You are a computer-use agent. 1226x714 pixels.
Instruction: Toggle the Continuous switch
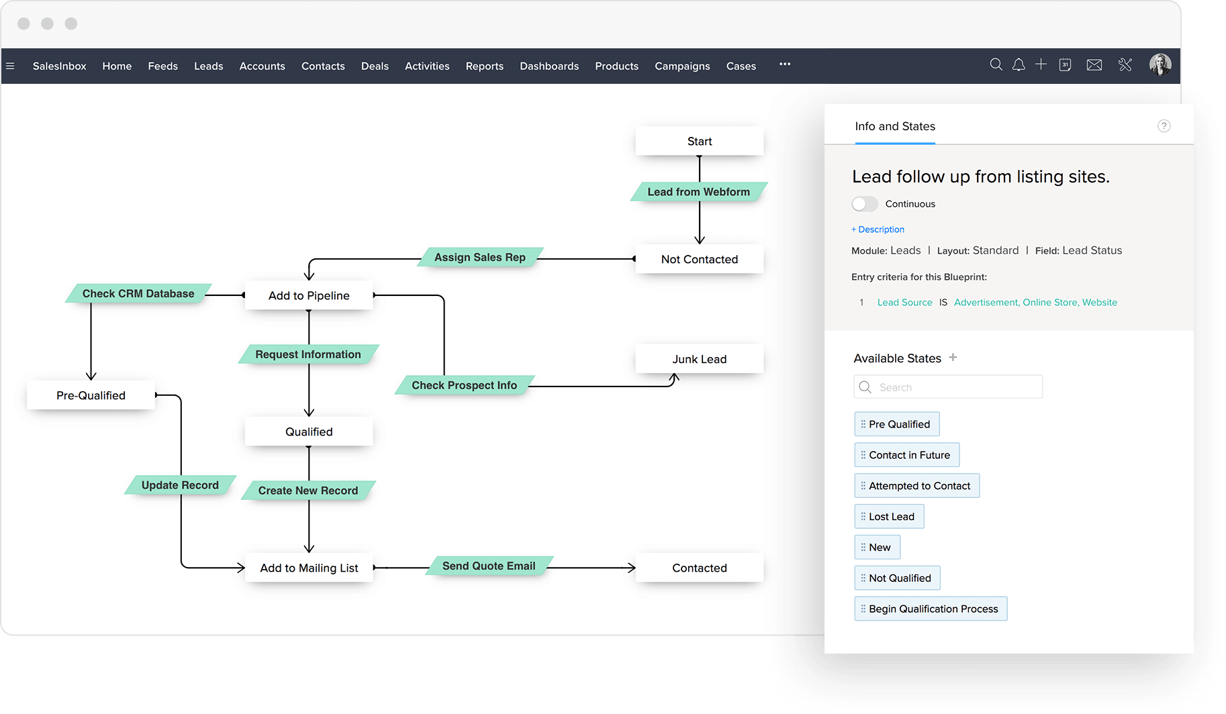[x=865, y=204]
